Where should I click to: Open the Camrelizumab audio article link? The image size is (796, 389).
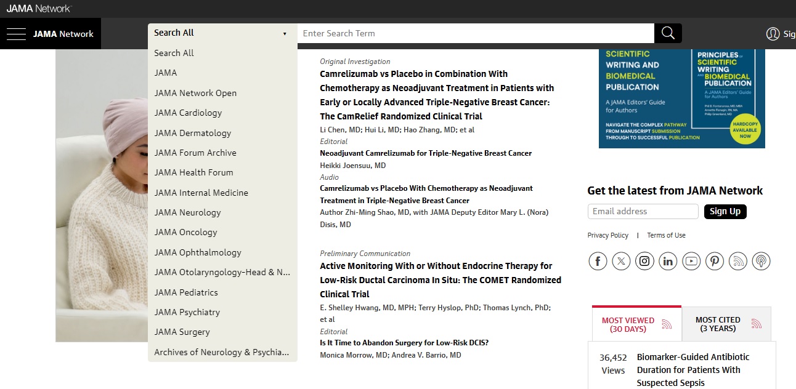pyautogui.click(x=426, y=194)
